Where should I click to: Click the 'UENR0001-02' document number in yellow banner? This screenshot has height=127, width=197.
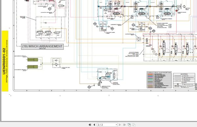click(4, 61)
